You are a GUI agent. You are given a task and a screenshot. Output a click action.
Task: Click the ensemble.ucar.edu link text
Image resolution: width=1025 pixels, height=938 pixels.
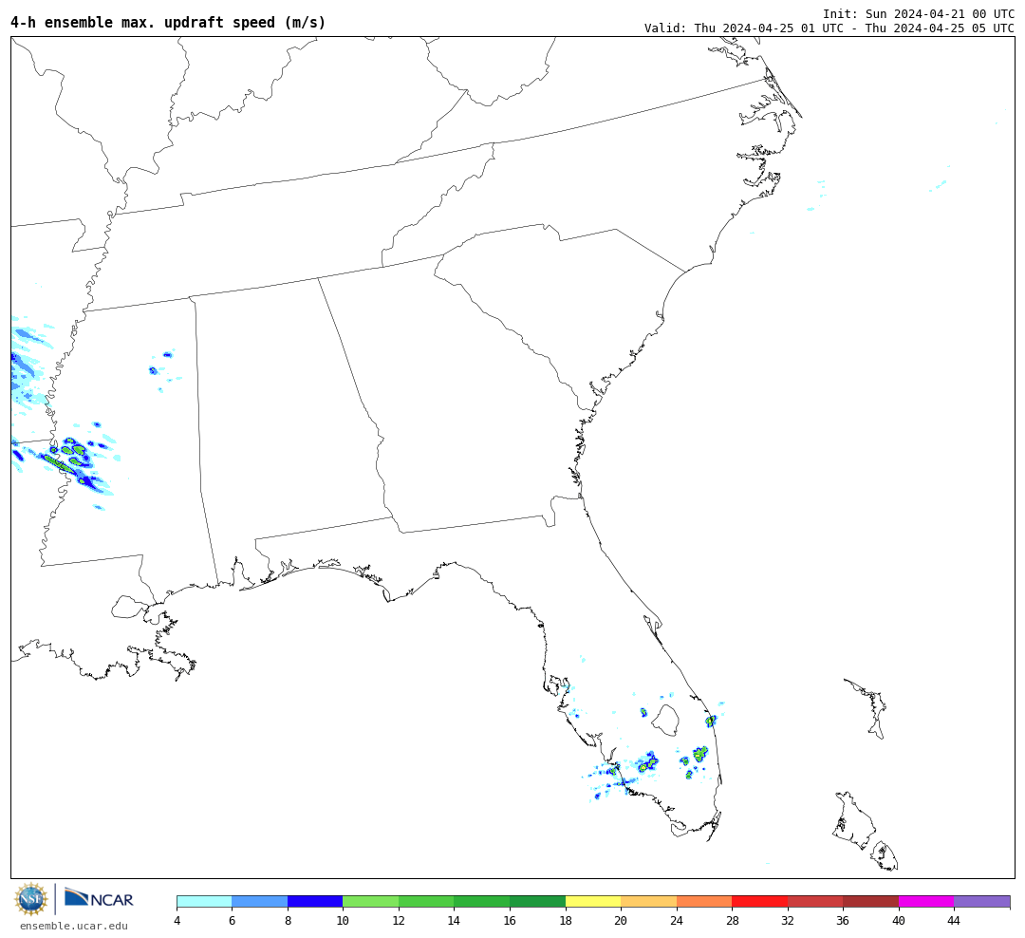click(74, 926)
